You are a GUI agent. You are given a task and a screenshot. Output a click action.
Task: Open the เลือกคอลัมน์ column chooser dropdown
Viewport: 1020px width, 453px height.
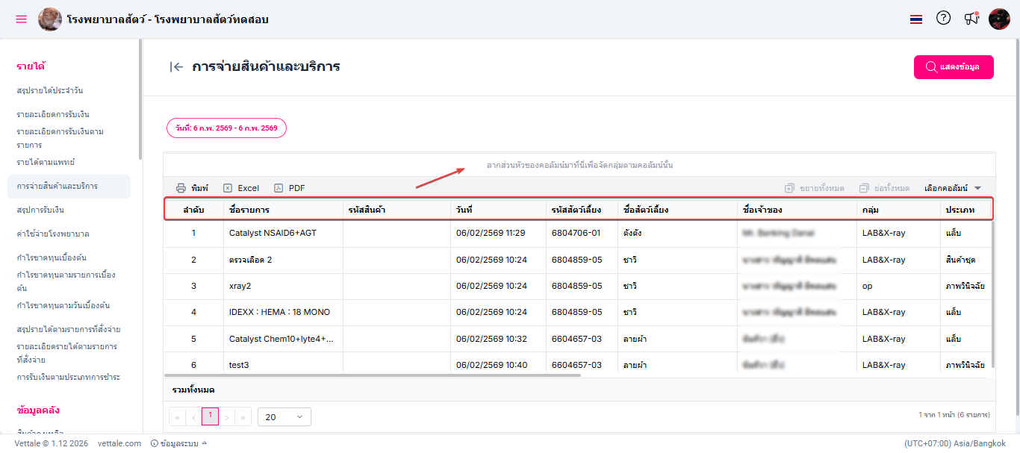952,188
